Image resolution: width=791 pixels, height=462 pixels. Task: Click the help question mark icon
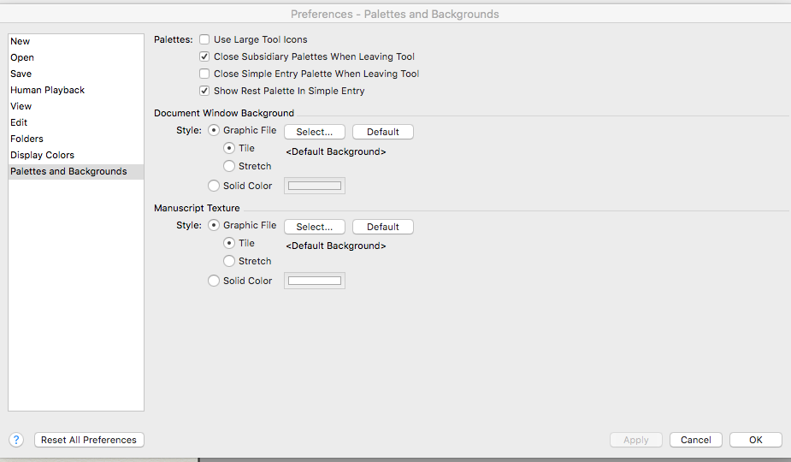point(16,440)
